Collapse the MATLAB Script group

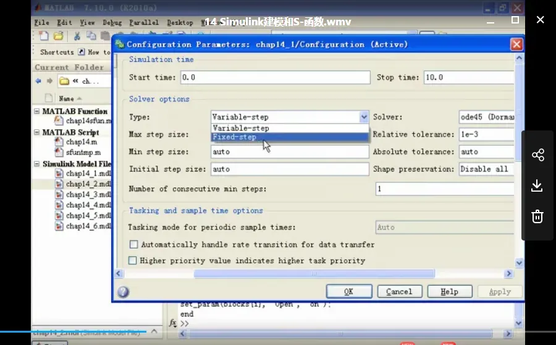(x=37, y=132)
